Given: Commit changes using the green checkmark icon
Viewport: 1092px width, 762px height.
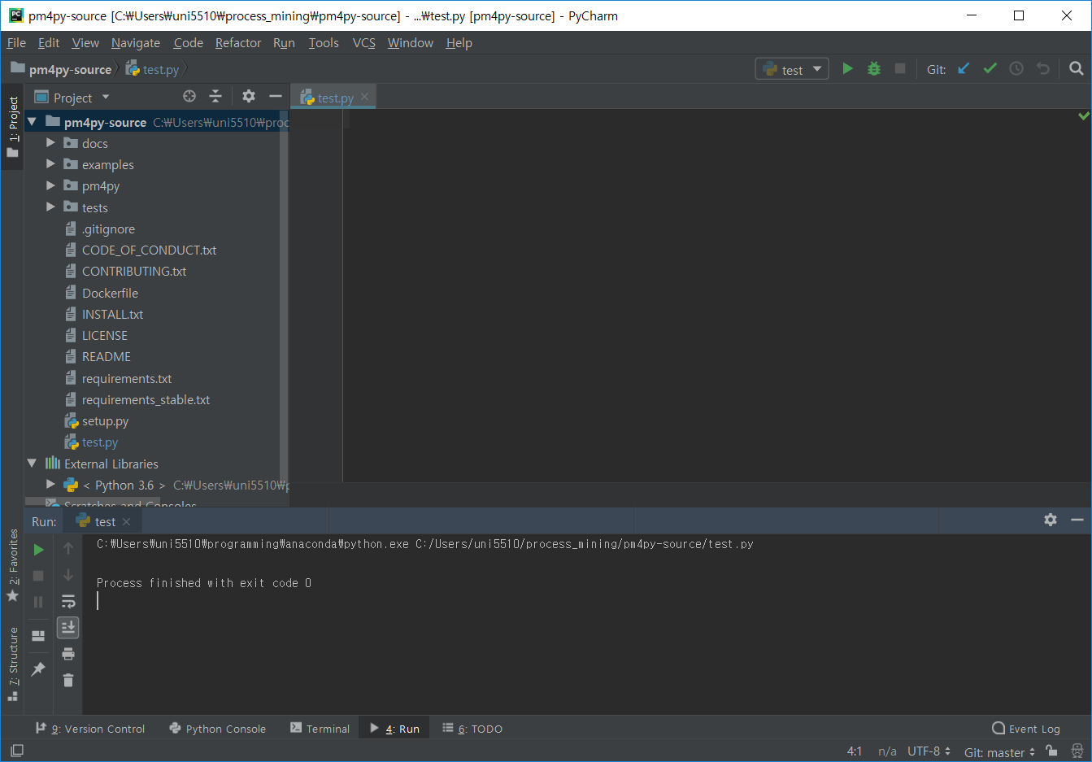Looking at the screenshot, I should point(990,68).
